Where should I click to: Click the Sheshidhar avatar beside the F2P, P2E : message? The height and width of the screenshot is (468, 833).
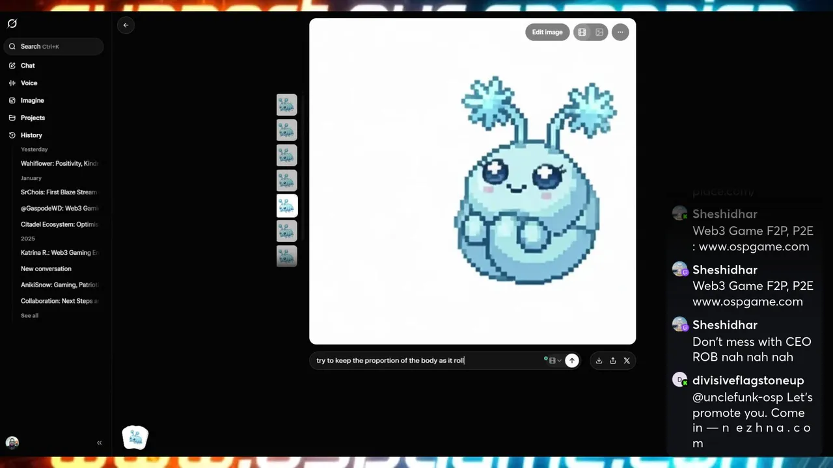(680, 214)
